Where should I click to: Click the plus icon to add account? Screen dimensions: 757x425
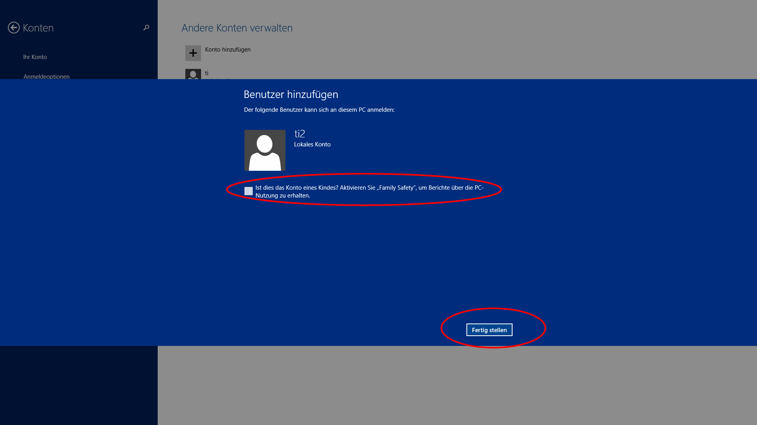[x=193, y=53]
